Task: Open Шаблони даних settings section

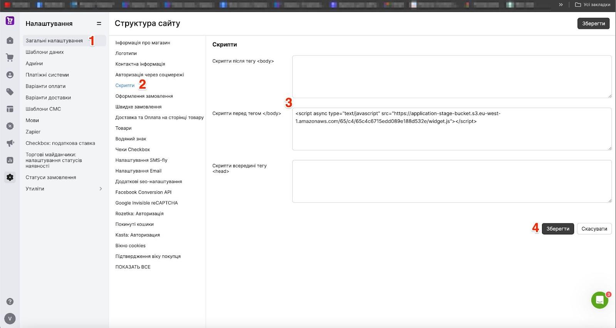Action: (45, 52)
